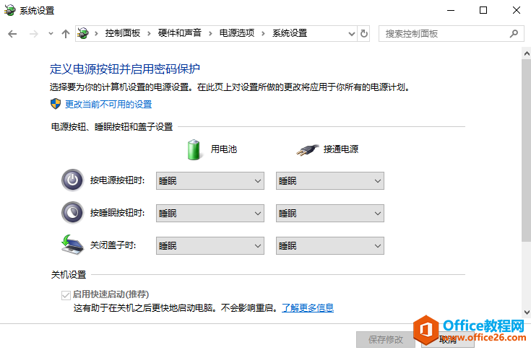The height and width of the screenshot is (350, 531).
Task: Click the power plug icon
Action: (x=308, y=149)
